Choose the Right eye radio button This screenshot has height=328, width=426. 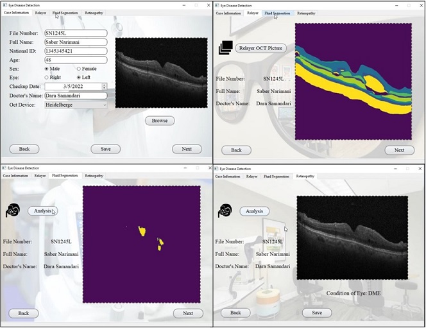click(47, 77)
